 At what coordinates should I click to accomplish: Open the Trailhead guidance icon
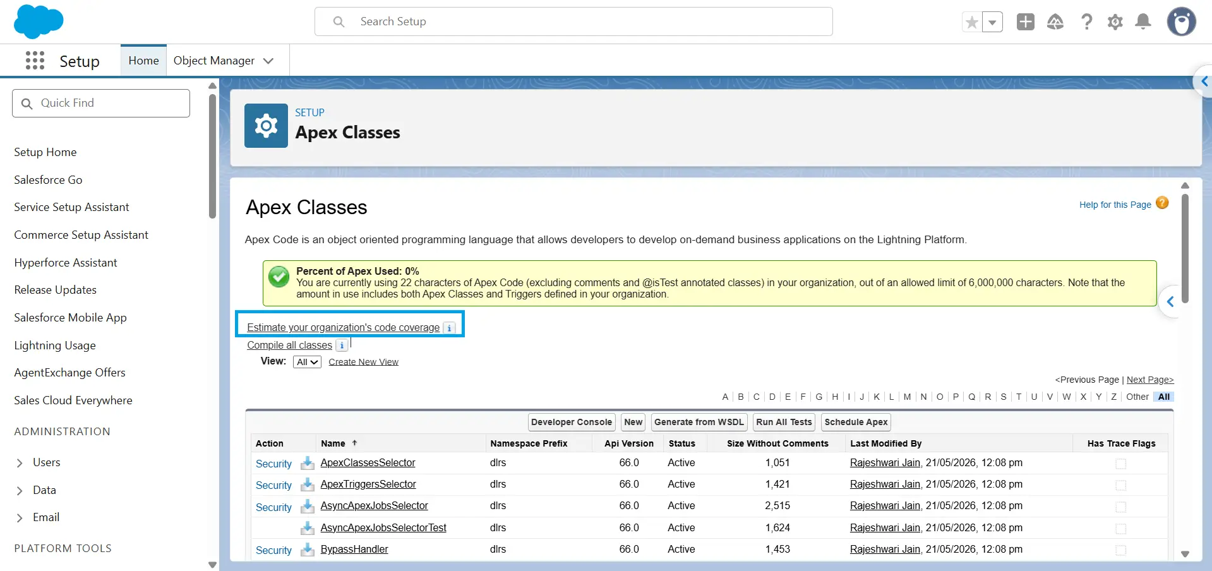click(x=1055, y=22)
